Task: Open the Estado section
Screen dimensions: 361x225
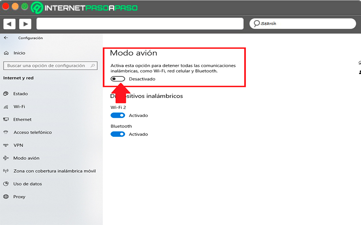Action: (x=20, y=94)
